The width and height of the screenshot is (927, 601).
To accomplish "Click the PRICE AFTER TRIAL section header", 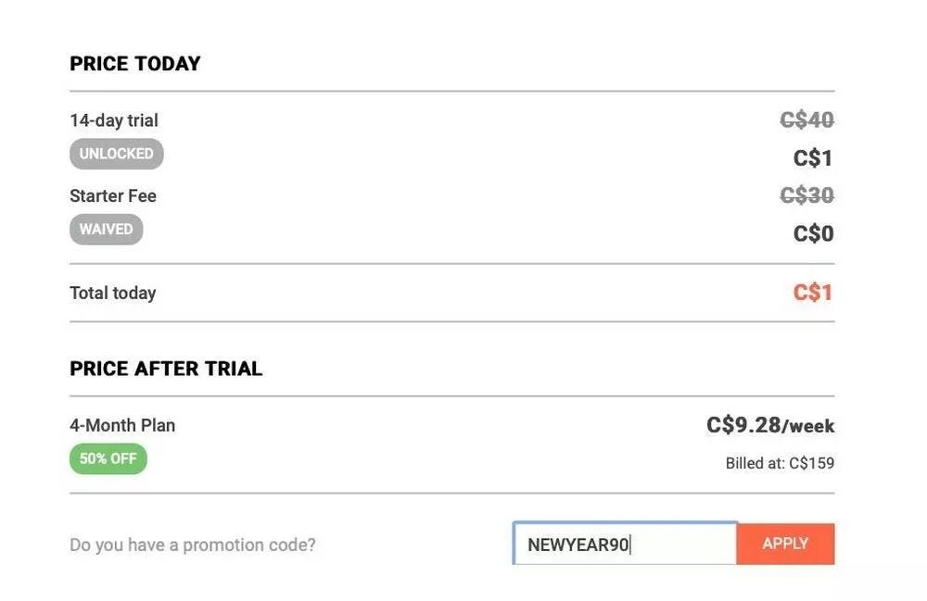I will [165, 368].
